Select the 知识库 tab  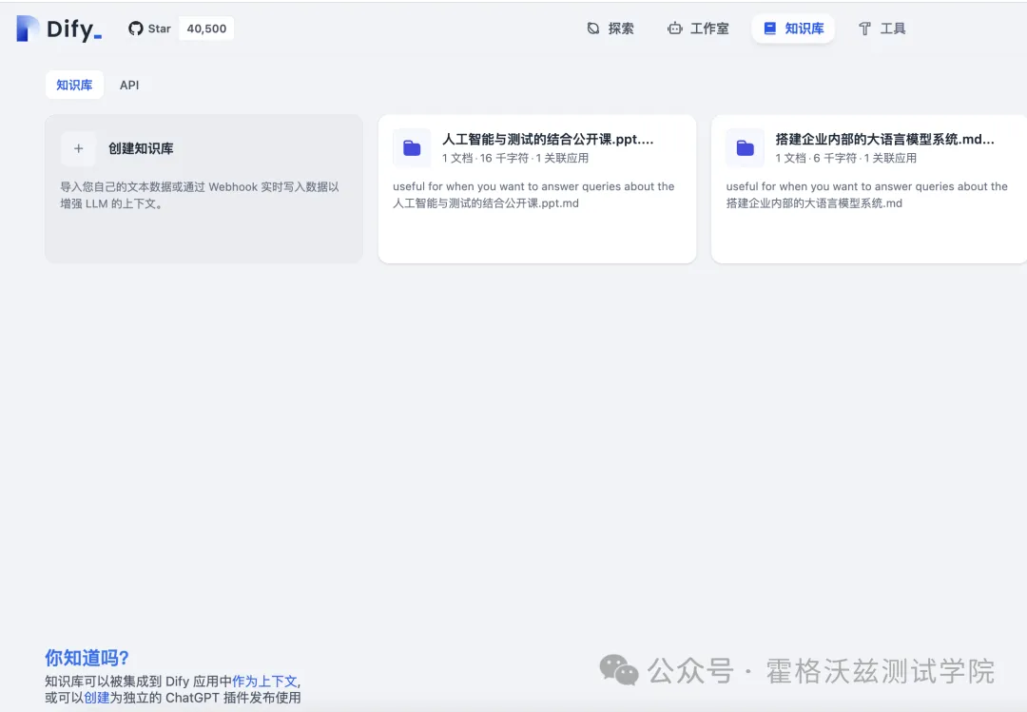tap(74, 85)
